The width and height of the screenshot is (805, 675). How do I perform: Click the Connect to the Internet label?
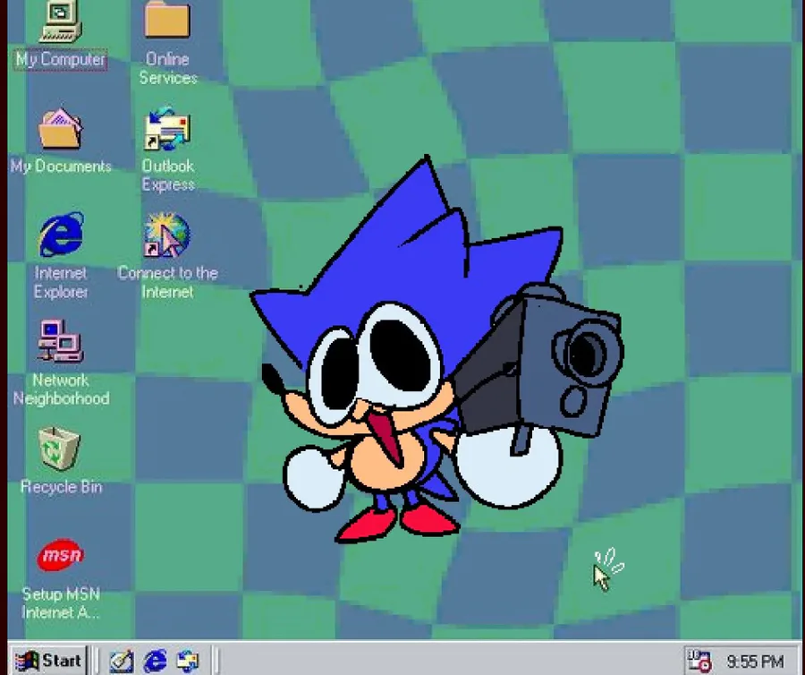[x=167, y=282]
